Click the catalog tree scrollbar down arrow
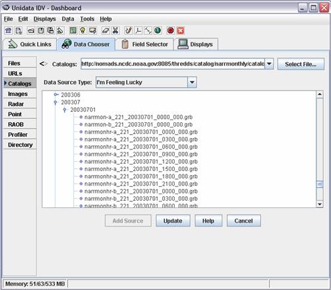 click(320, 204)
